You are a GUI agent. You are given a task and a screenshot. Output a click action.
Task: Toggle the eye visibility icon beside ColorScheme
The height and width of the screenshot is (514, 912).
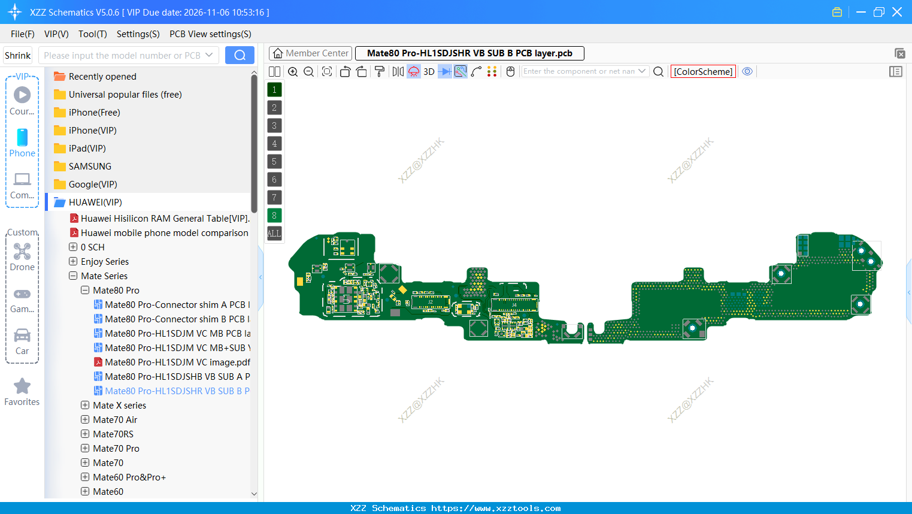point(747,71)
